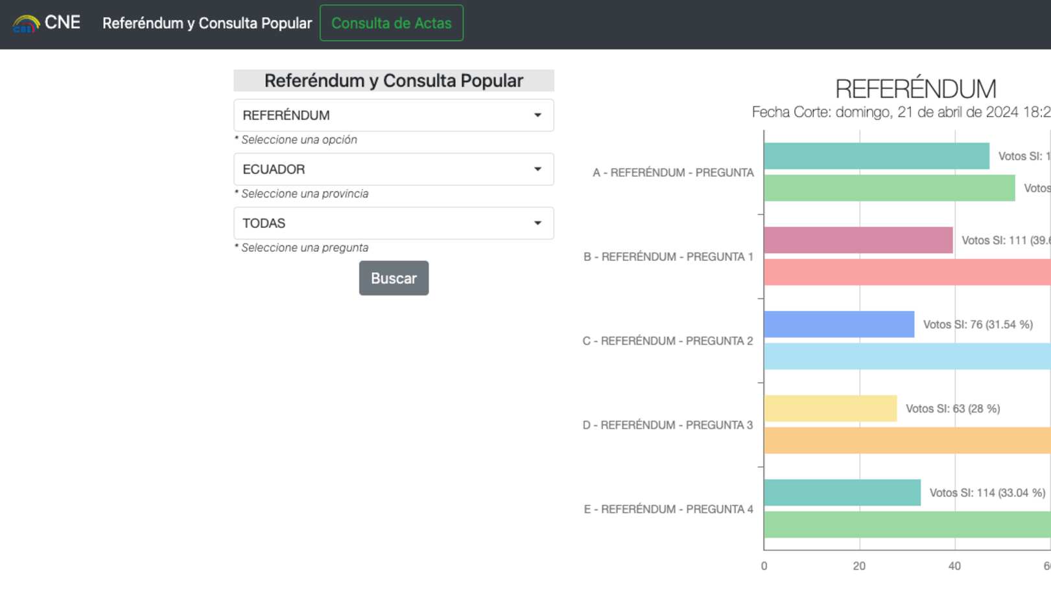Expand the REFERÉNDUM option dropdown

coord(393,115)
